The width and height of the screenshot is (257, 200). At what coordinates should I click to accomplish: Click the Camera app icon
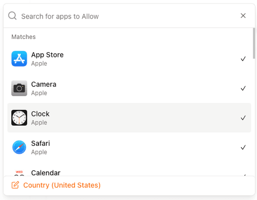coord(19,88)
